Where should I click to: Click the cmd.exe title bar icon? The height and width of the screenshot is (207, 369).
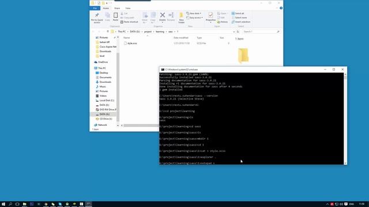(x=163, y=70)
